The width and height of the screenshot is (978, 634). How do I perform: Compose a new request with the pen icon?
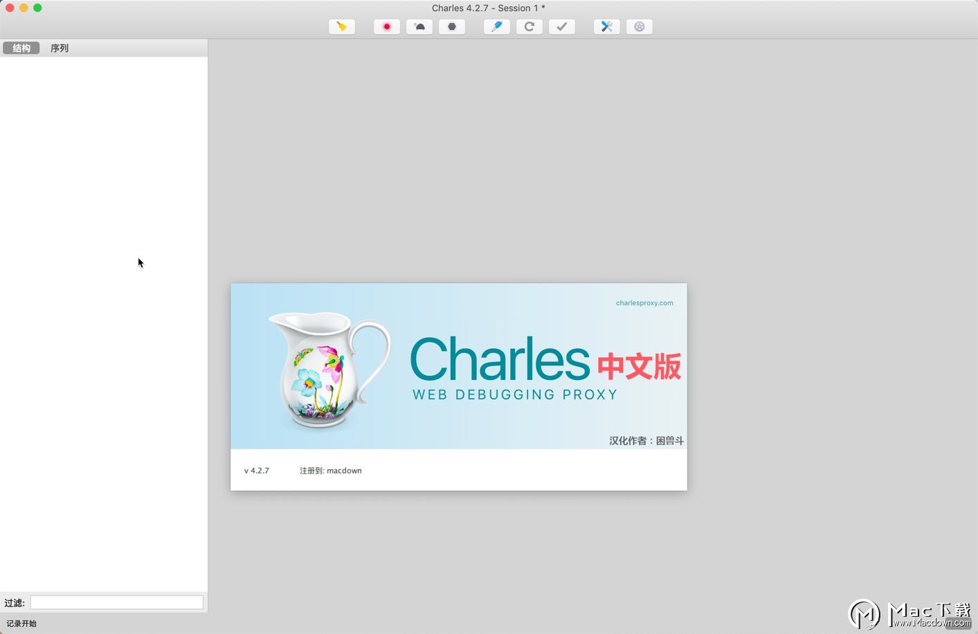pos(497,26)
